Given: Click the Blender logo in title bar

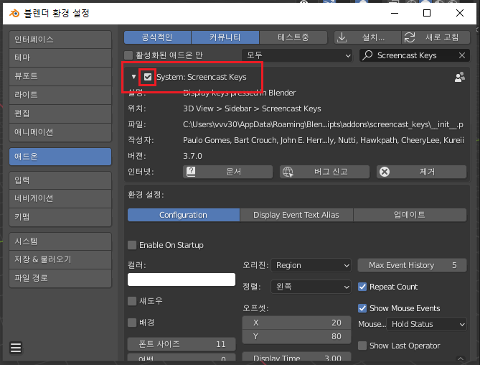Looking at the screenshot, I should (x=14, y=13).
